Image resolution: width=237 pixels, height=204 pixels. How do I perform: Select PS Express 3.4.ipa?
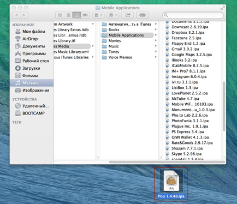click(187, 132)
